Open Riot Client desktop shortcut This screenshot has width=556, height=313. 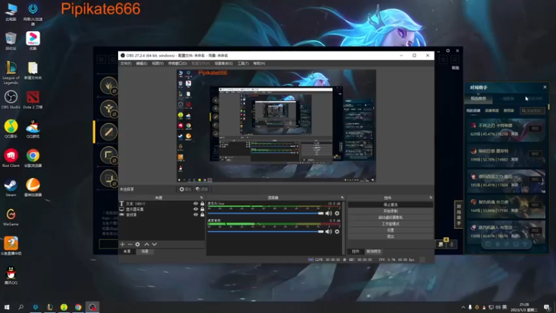[x=11, y=159]
